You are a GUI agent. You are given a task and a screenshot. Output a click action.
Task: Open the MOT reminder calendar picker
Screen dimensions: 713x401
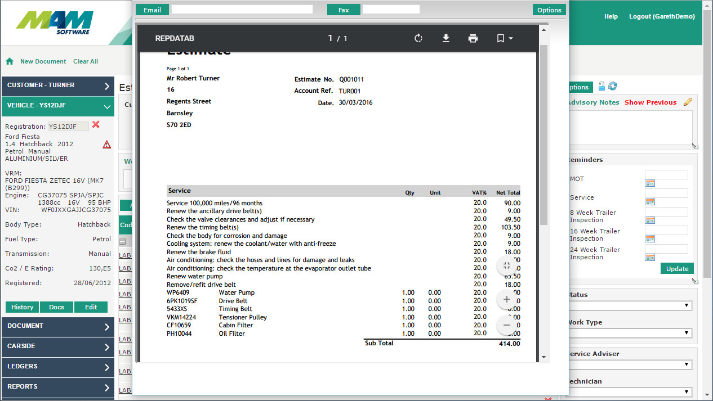(649, 183)
